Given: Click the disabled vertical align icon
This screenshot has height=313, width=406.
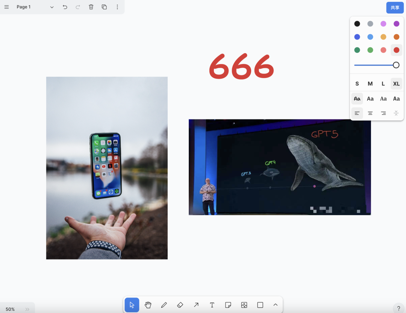Looking at the screenshot, I should 396,113.
